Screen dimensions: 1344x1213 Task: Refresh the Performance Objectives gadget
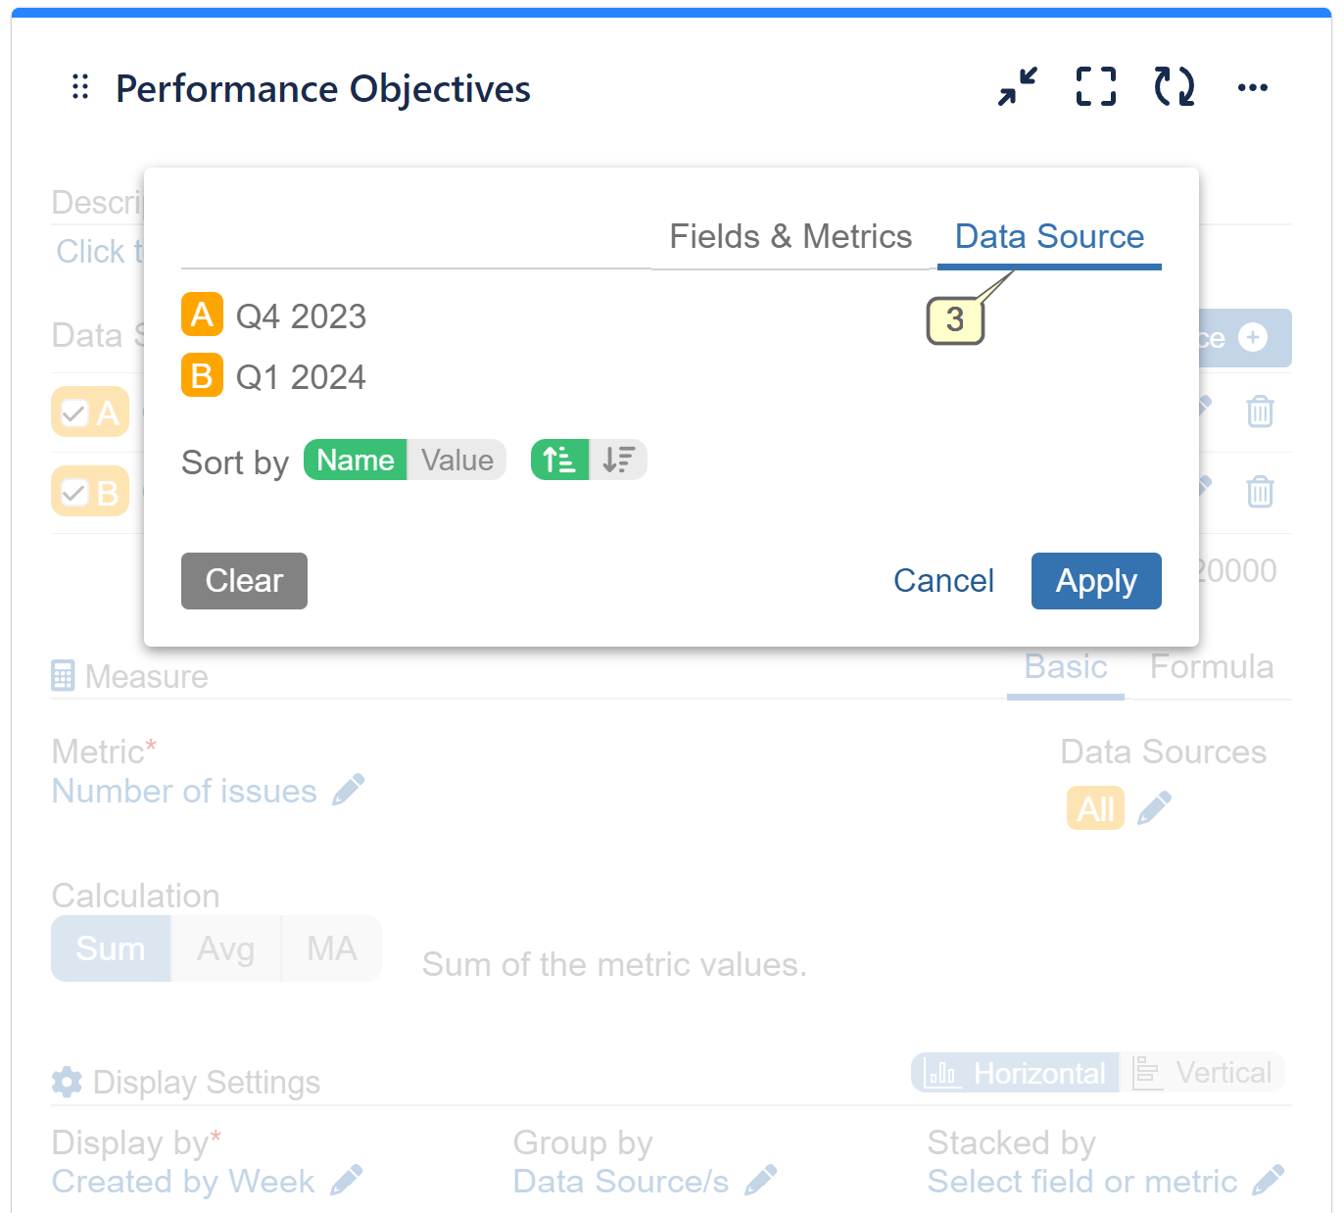1173,87
